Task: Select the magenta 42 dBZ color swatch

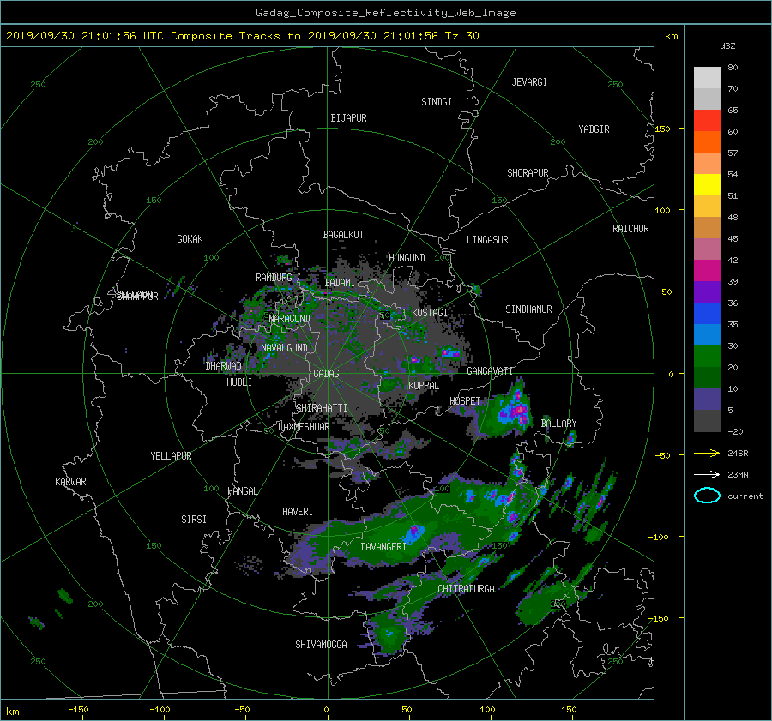Action: (x=707, y=270)
